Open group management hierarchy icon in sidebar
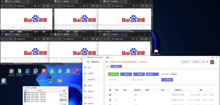220x105 pixels. coord(85,73)
